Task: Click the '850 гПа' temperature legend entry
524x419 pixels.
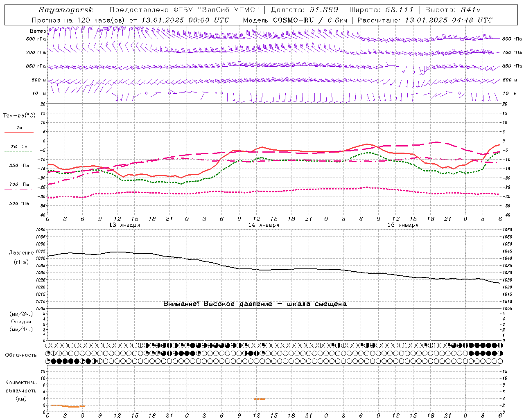Action: 19,166
